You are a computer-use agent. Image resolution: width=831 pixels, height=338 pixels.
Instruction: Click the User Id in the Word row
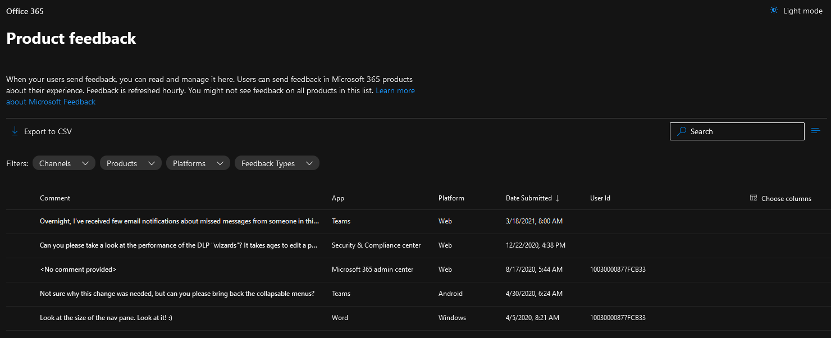point(618,318)
